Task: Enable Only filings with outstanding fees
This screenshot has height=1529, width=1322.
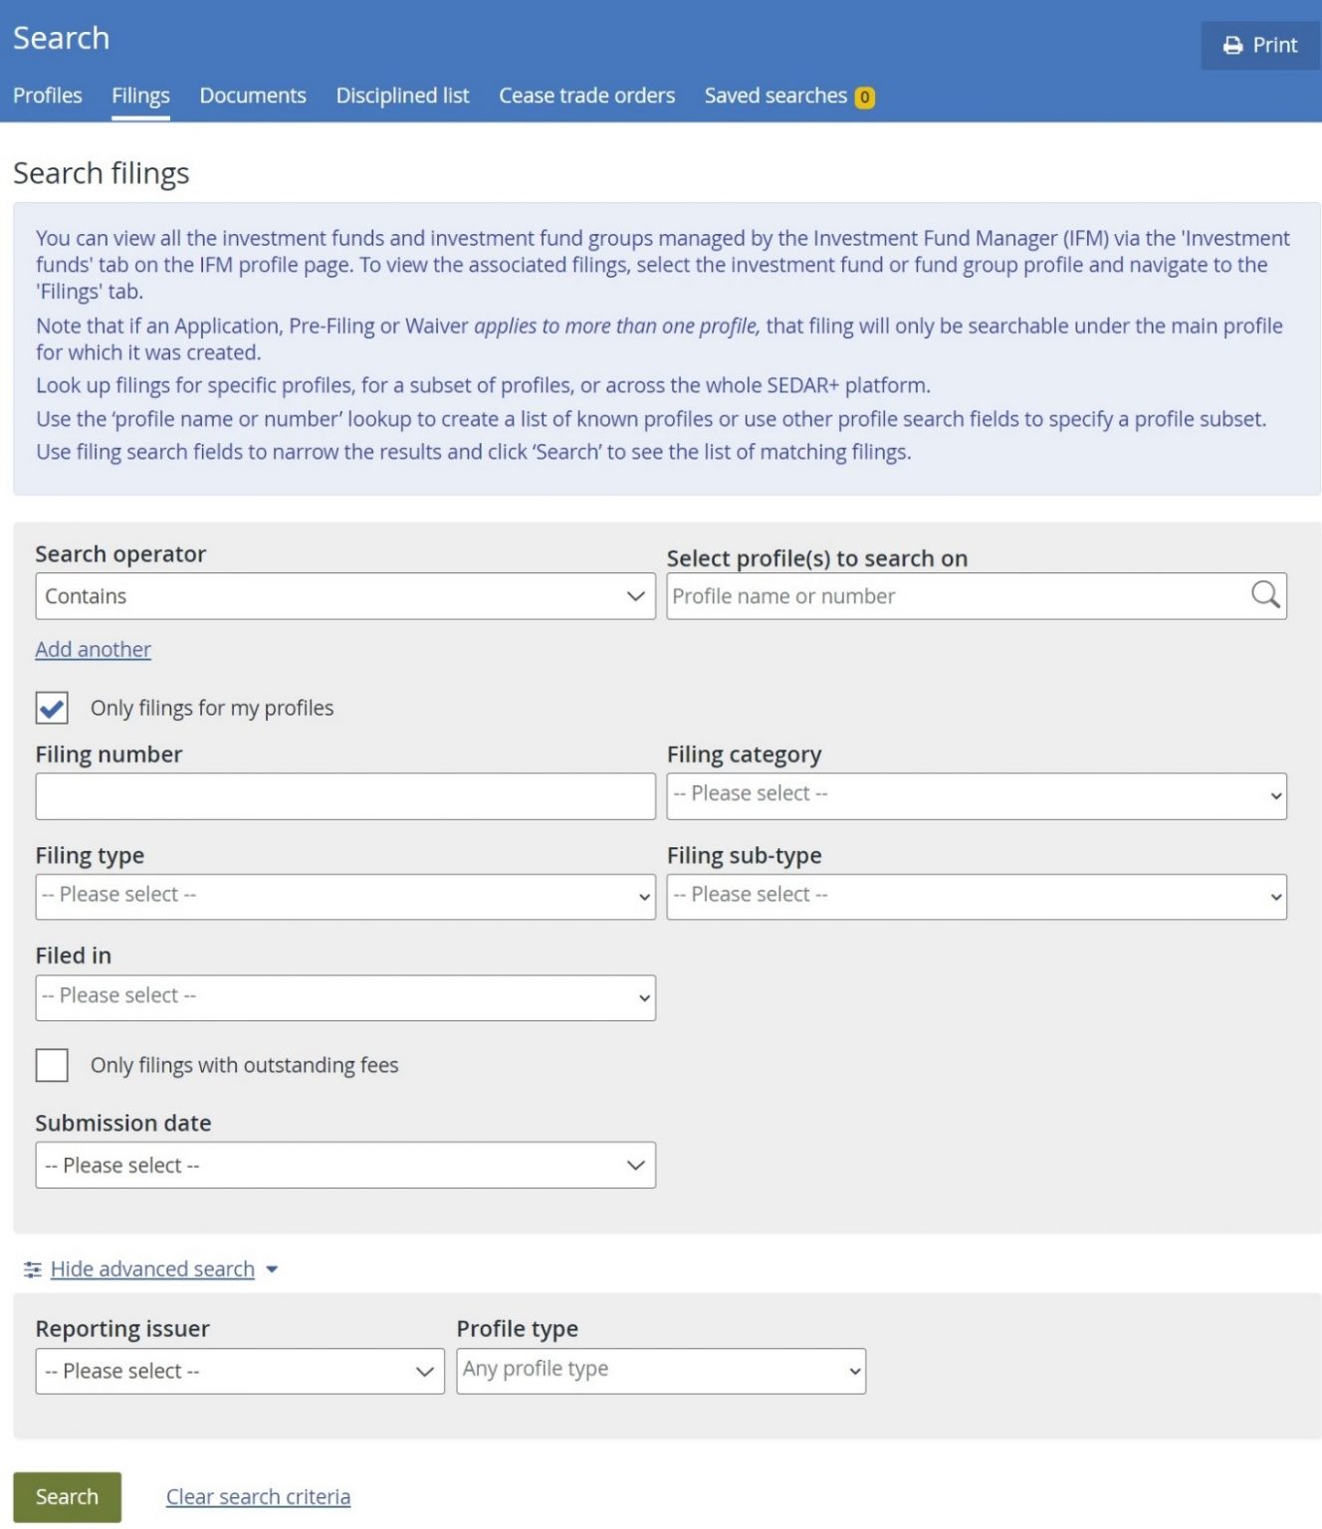Action: point(52,1065)
